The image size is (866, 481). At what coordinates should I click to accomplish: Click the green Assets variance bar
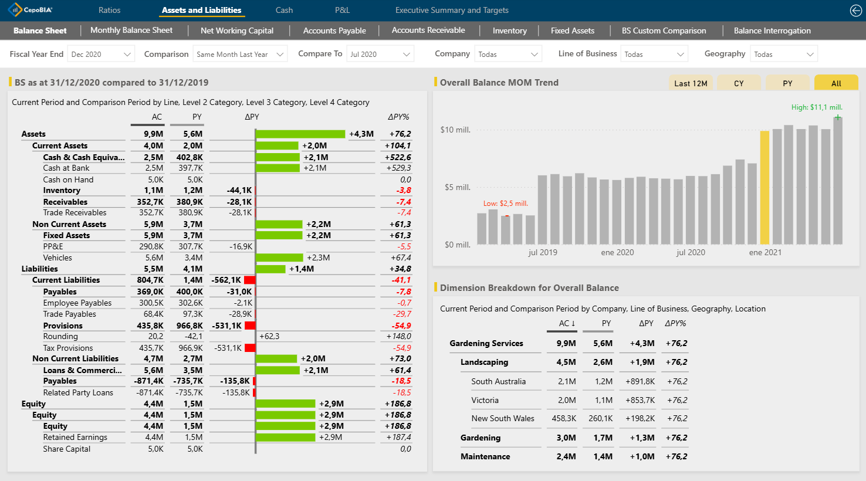300,134
